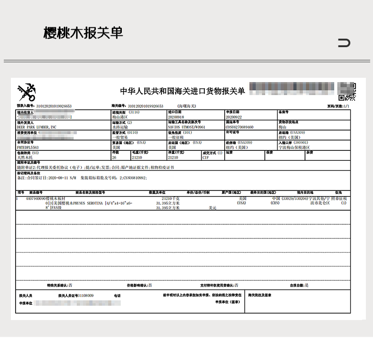The width and height of the screenshot is (373, 338).
Task: Click the 特殊关系确认 confirmation field
Action: click(x=59, y=285)
